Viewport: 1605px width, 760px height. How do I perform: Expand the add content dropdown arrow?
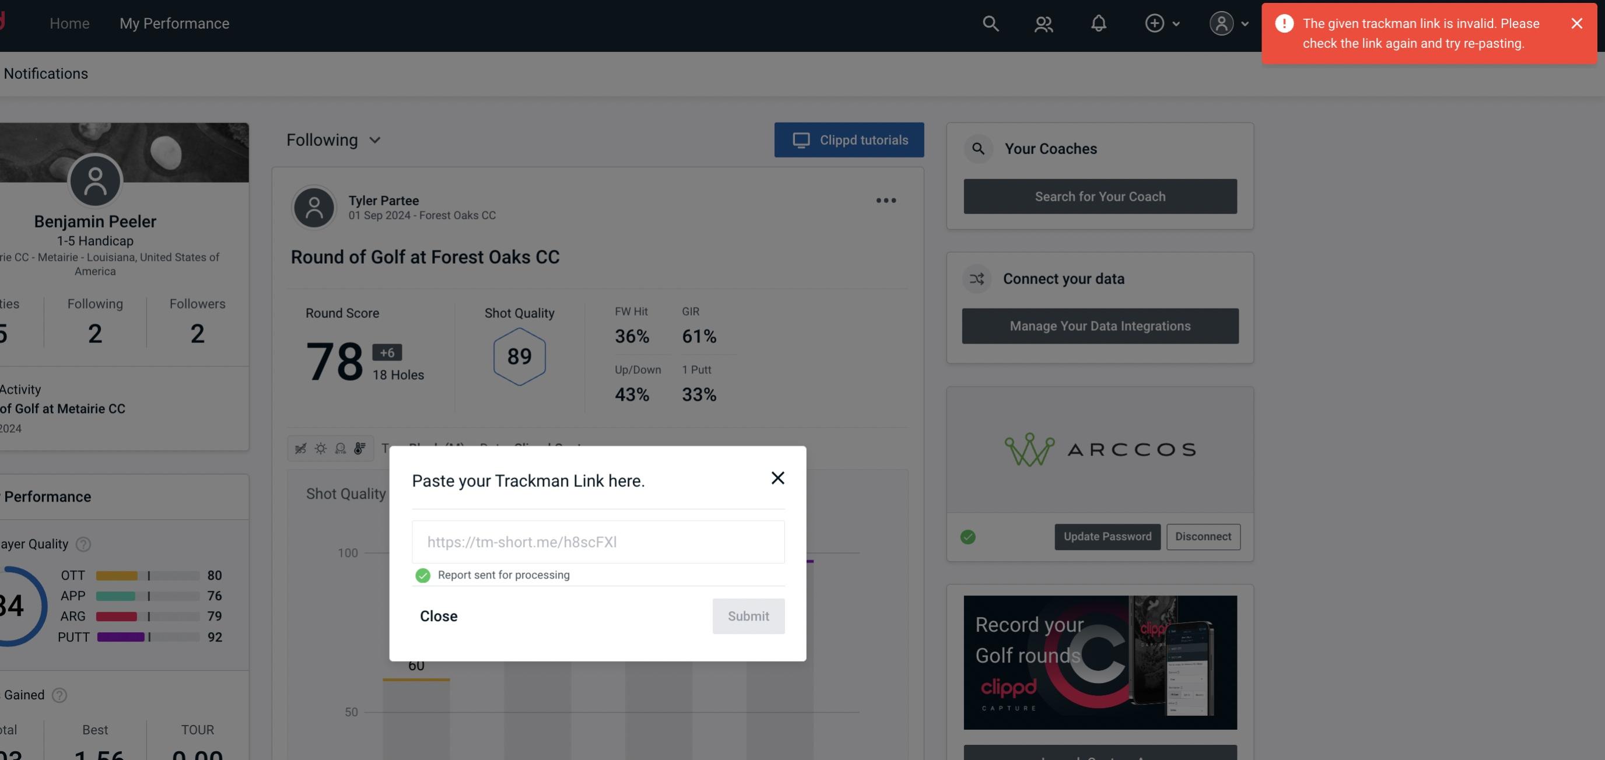(x=1177, y=23)
